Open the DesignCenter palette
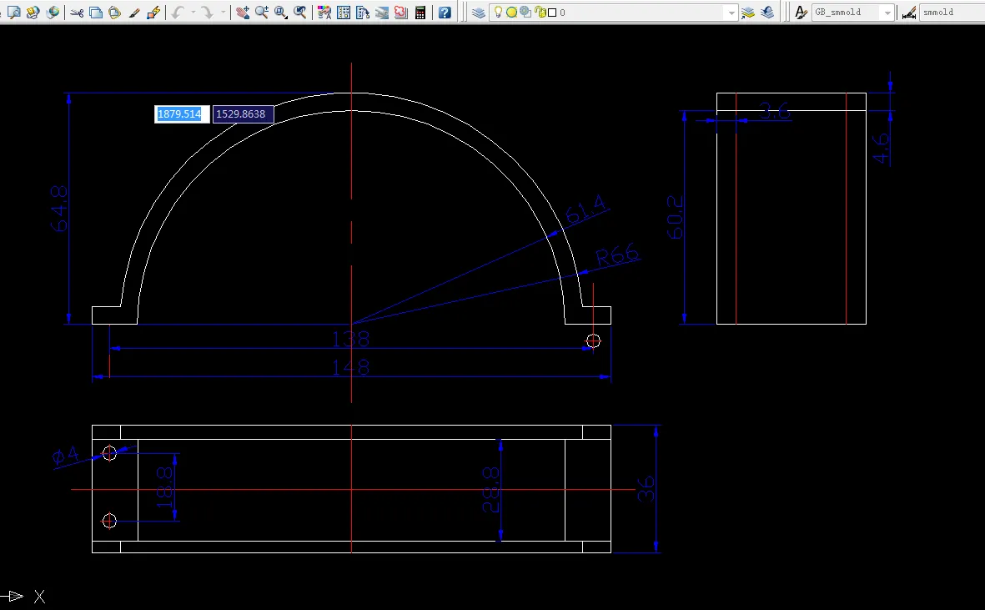The image size is (985, 610). (x=344, y=12)
